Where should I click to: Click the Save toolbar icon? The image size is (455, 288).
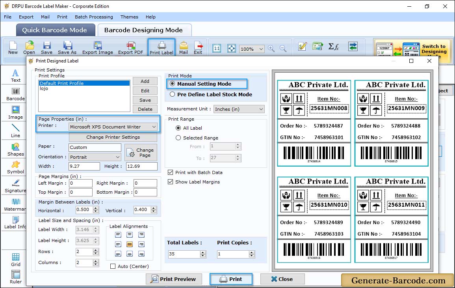(x=46, y=48)
